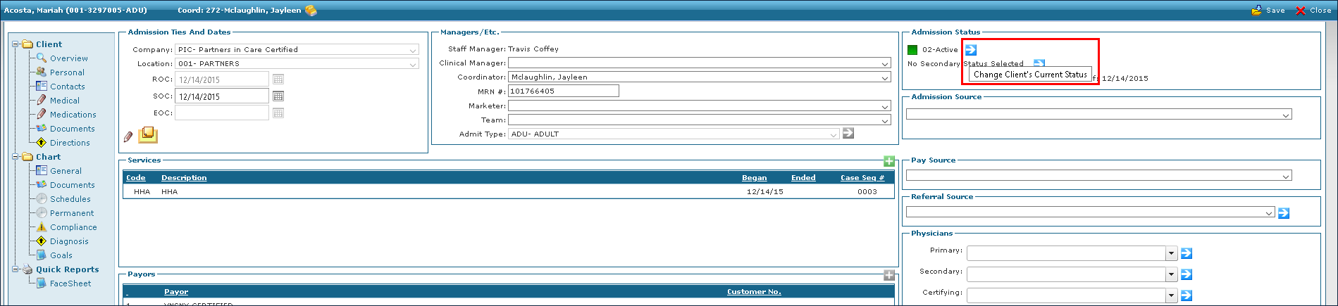
Task: Click coordinator icon beside Mclaughlin, Jayleen header
Action: 311,11
